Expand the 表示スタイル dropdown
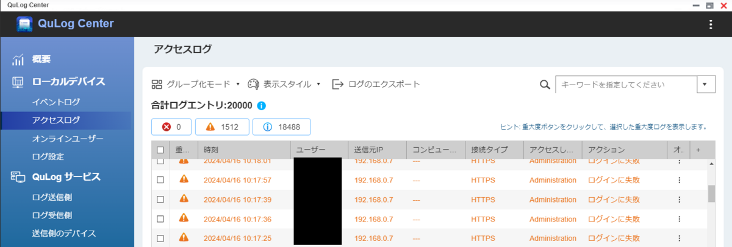 [318, 85]
